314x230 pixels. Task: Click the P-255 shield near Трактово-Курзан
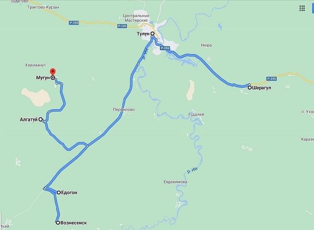[x=74, y=23]
